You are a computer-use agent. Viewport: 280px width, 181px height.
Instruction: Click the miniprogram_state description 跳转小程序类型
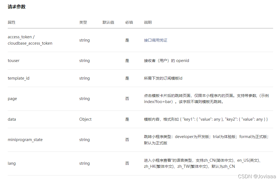(x=206, y=140)
